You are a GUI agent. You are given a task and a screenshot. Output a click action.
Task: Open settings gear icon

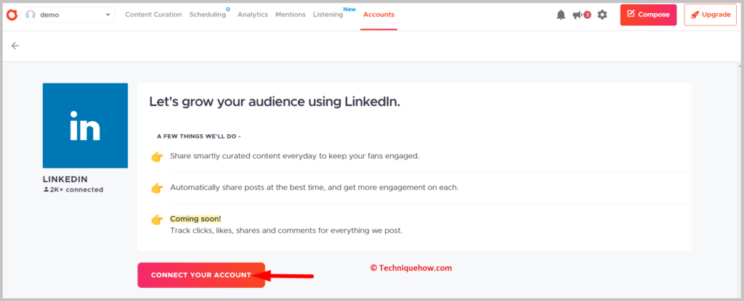coord(602,15)
